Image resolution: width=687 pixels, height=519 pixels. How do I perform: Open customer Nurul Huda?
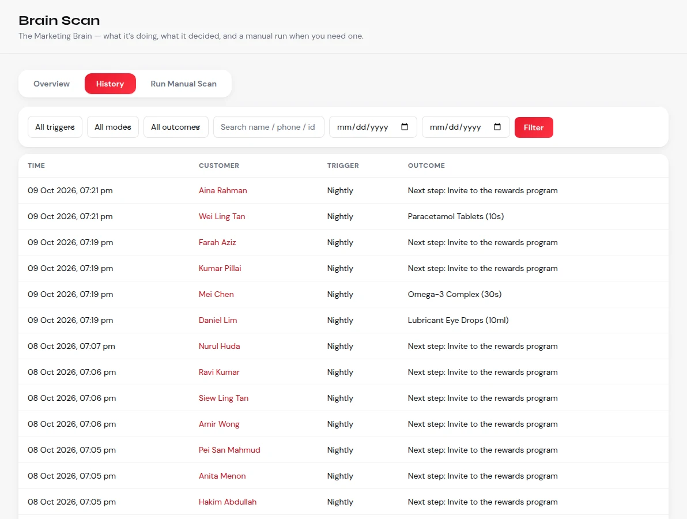tap(219, 346)
